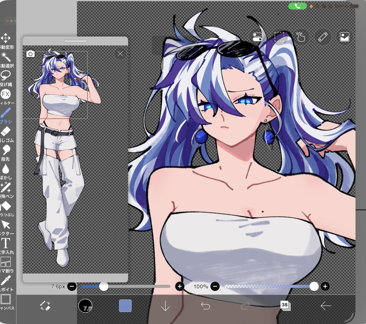
Task: Increase brush size with plus button
Action: pos(180,287)
